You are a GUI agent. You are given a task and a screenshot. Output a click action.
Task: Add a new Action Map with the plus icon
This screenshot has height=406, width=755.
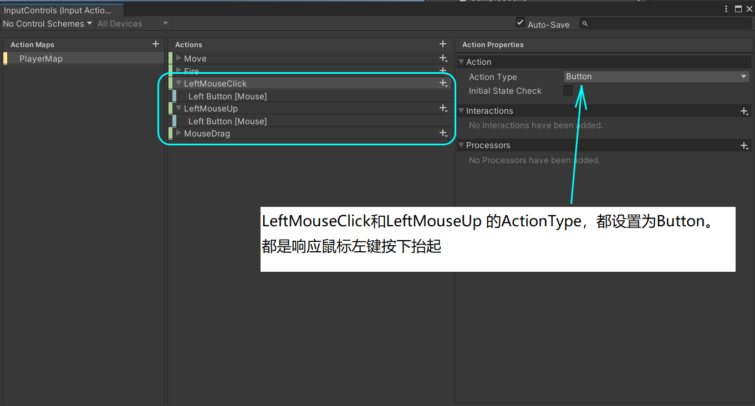click(156, 44)
